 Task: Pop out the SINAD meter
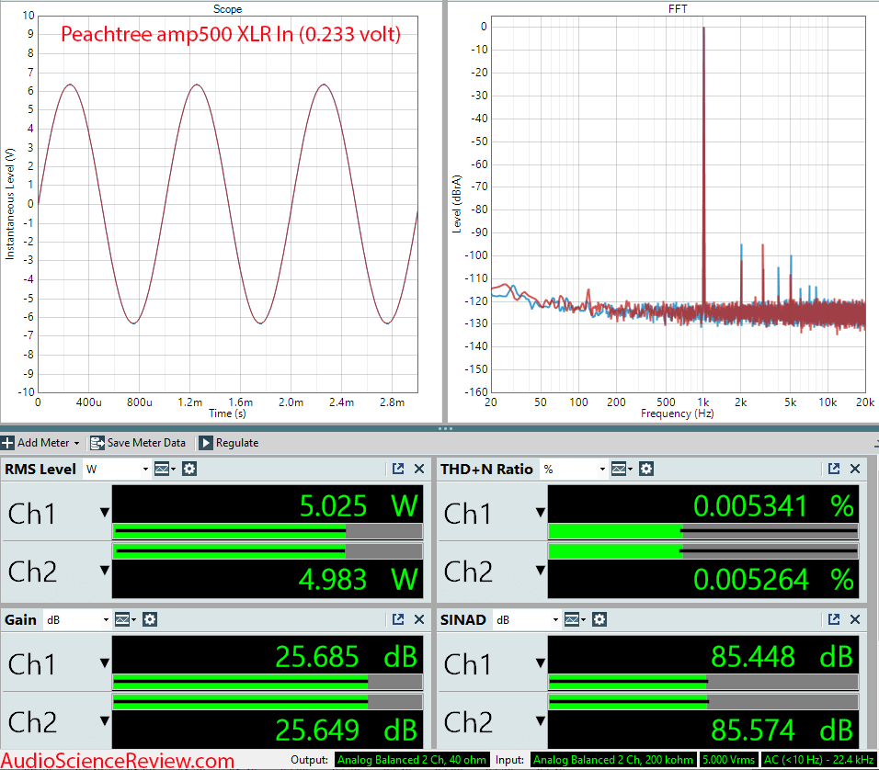click(834, 620)
